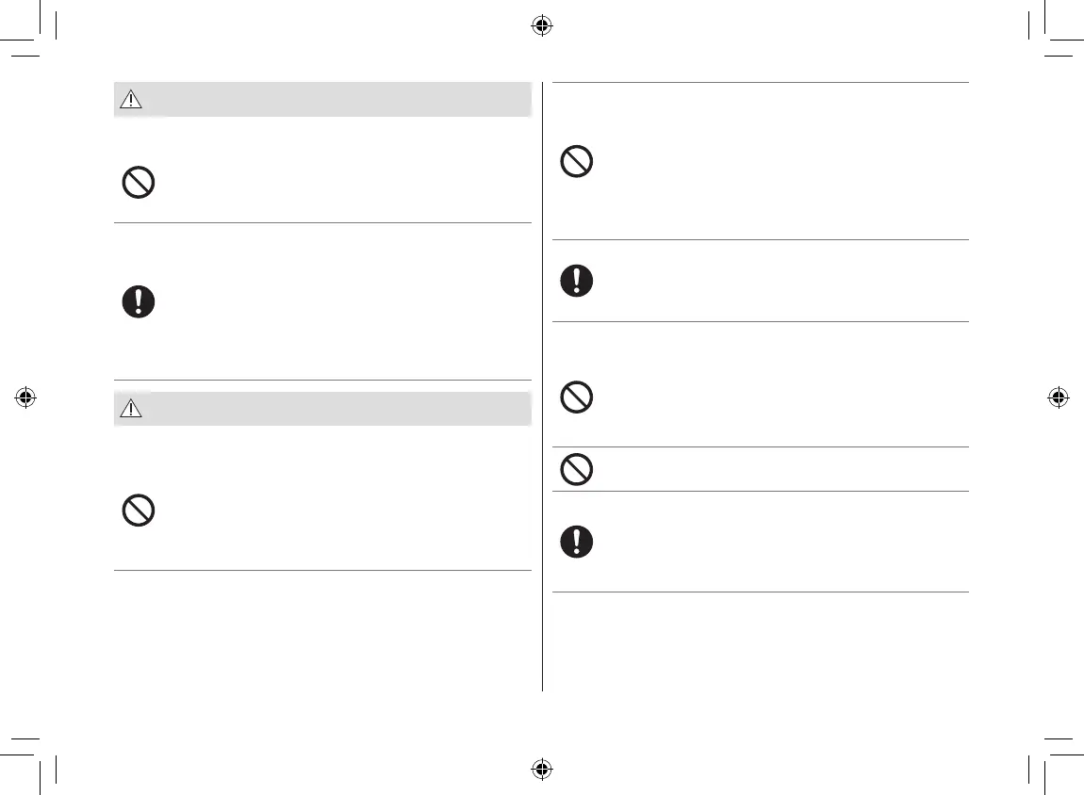Click the registration crosshair mark at page top center
The height and width of the screenshot is (795, 1084).
click(x=541, y=25)
